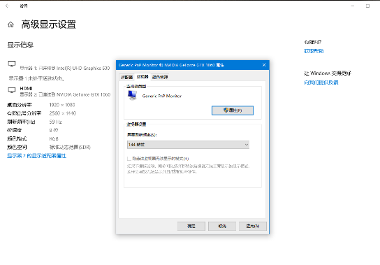Viewport: 380px width, 265px height.
Task: Open the feedback link under 让 Windows 变得更好
Action: (x=321, y=83)
